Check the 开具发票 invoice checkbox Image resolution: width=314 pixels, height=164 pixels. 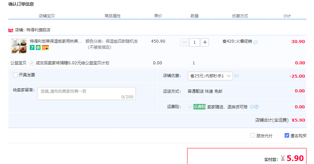[15, 75]
